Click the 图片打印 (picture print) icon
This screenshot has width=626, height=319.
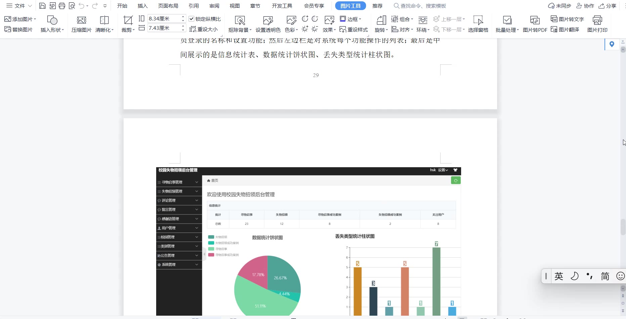(597, 20)
